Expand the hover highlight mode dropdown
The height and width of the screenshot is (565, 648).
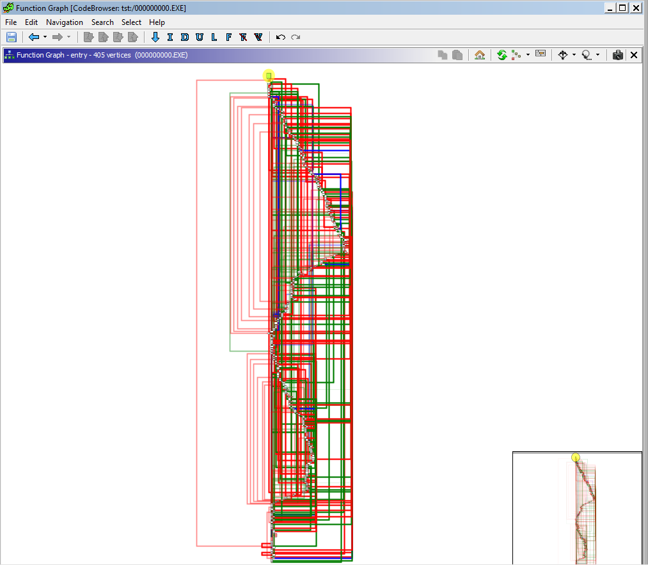point(597,55)
